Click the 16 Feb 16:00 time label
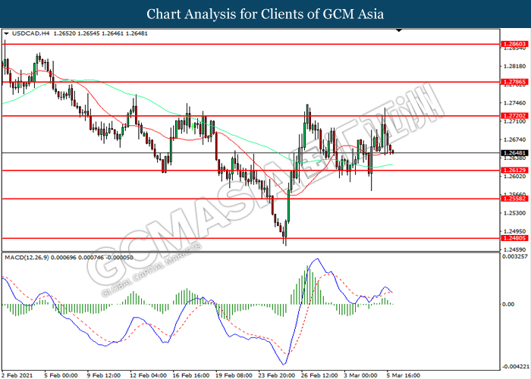The width and height of the screenshot is (531, 379). point(190,375)
